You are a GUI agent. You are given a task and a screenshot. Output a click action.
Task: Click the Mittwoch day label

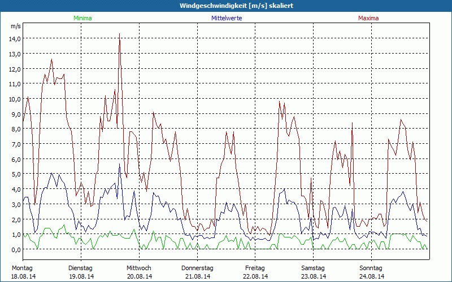138,268
